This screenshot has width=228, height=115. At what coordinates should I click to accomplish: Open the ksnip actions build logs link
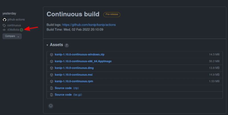click(x=89, y=25)
